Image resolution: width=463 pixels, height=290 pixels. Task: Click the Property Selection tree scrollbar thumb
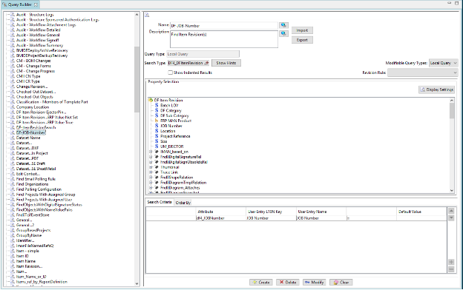click(452, 111)
